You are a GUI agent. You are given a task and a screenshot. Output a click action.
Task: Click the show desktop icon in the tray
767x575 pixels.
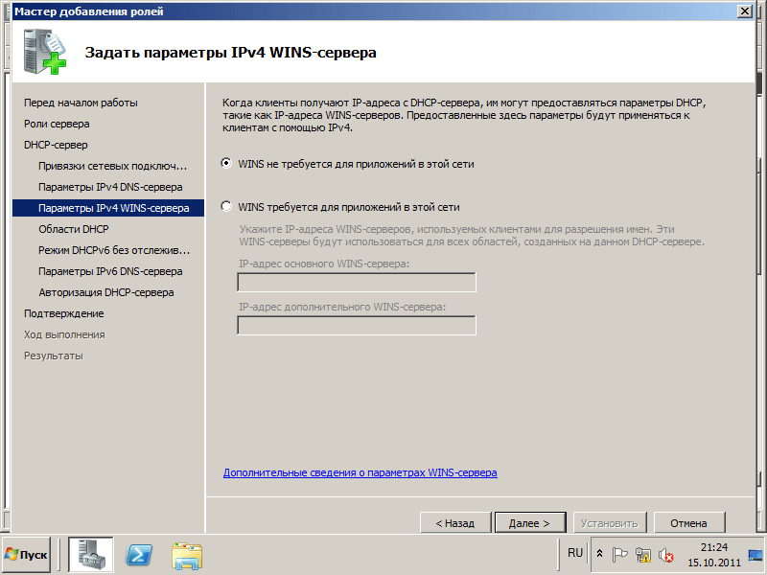tap(755, 555)
